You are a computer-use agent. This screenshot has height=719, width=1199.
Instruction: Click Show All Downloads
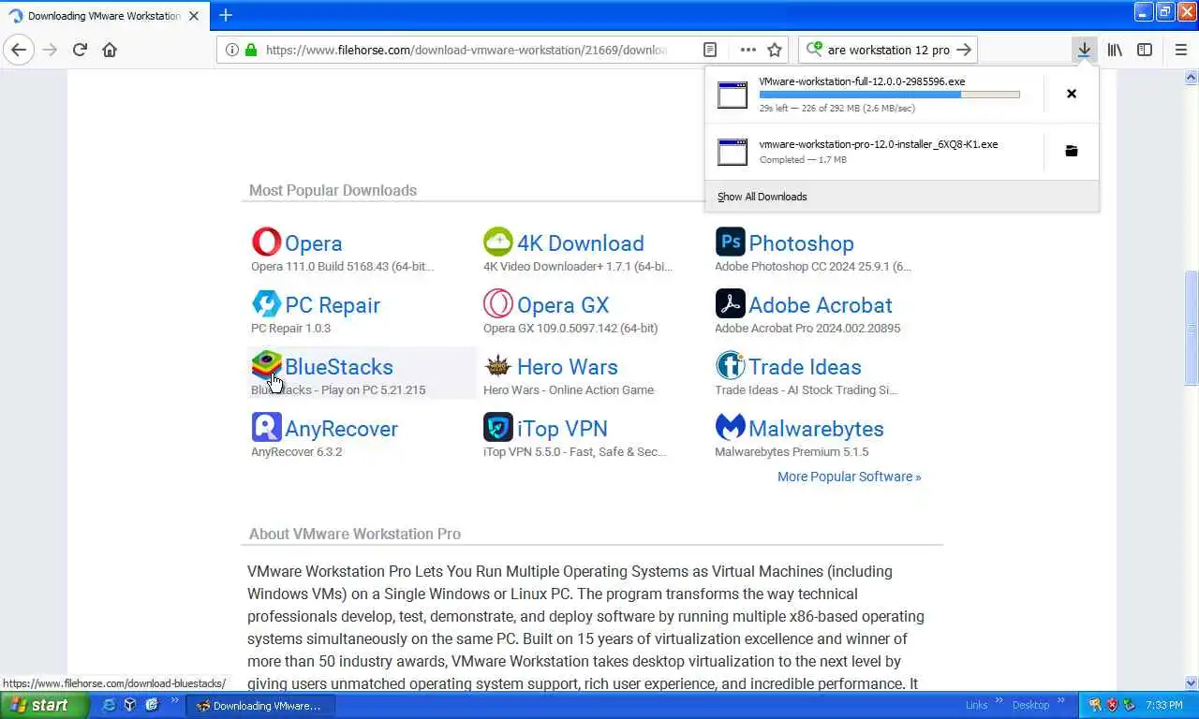762,197
